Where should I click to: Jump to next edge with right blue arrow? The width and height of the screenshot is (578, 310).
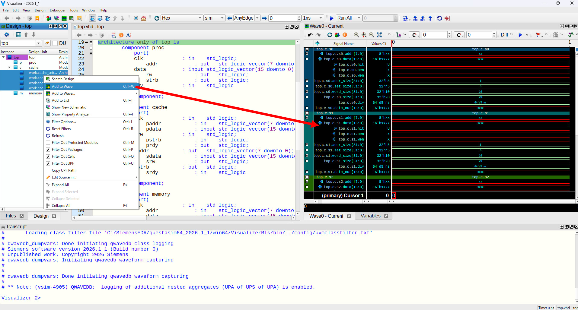[x=264, y=18]
